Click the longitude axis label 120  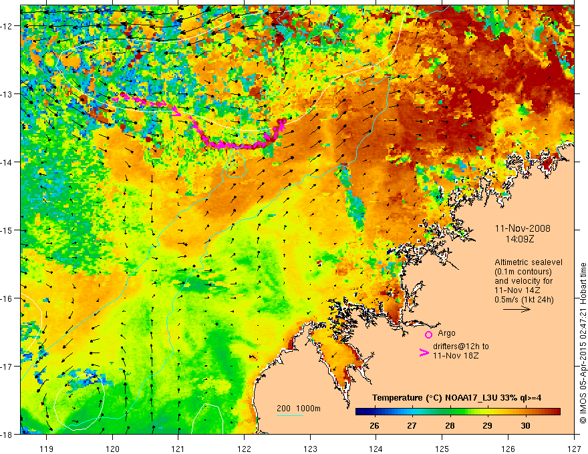pos(112,449)
